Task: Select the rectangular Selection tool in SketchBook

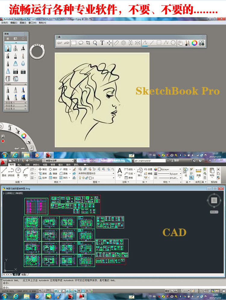Action: 74,43
